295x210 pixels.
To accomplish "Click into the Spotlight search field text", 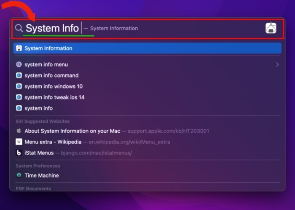I will [x=52, y=28].
